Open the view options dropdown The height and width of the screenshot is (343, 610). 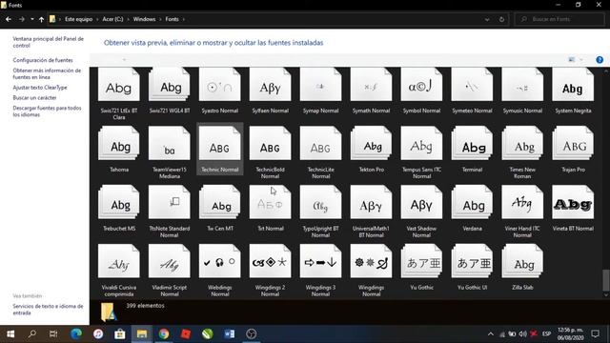tap(581, 59)
